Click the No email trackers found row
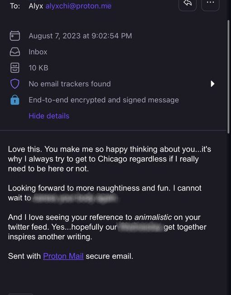The height and width of the screenshot is (295, 231). click(113, 84)
